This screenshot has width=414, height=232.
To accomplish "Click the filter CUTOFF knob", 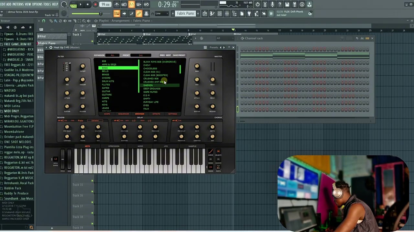I will (x=82, y=66).
